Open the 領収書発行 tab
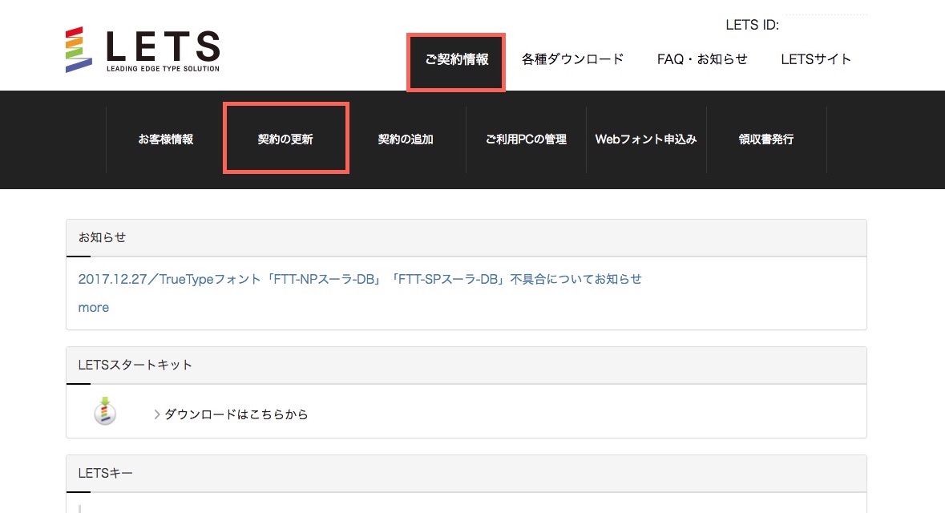 [765, 139]
